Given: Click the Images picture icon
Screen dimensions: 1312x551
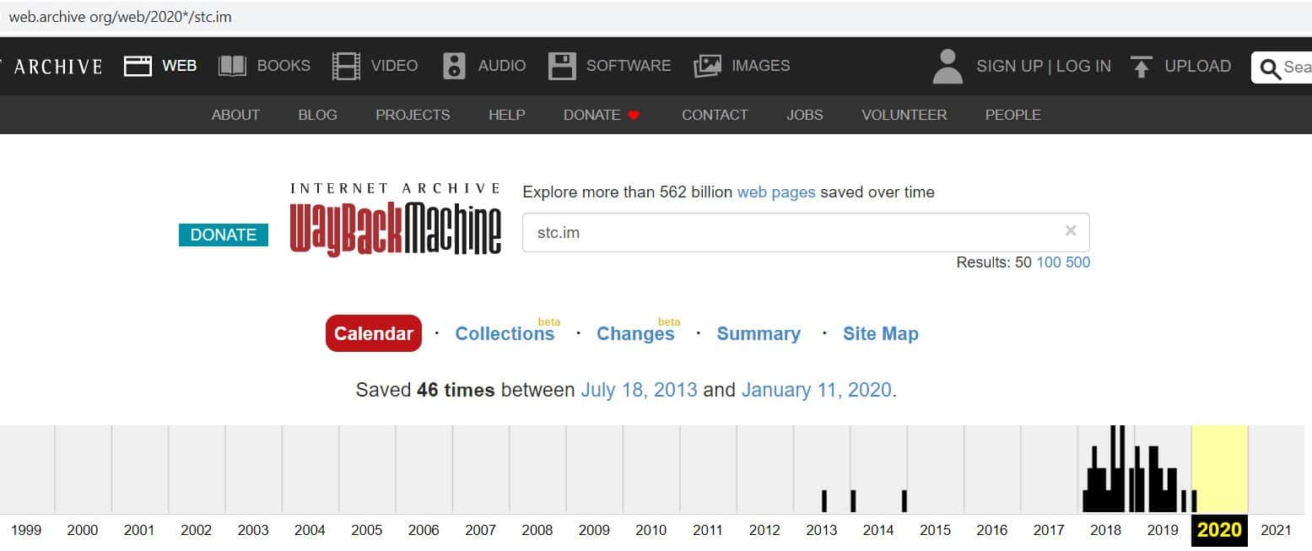Looking at the screenshot, I should pyautogui.click(x=707, y=66).
